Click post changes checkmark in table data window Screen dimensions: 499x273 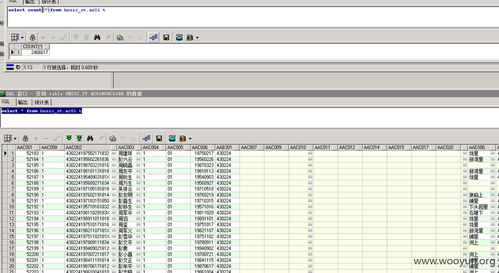click(x=56, y=138)
